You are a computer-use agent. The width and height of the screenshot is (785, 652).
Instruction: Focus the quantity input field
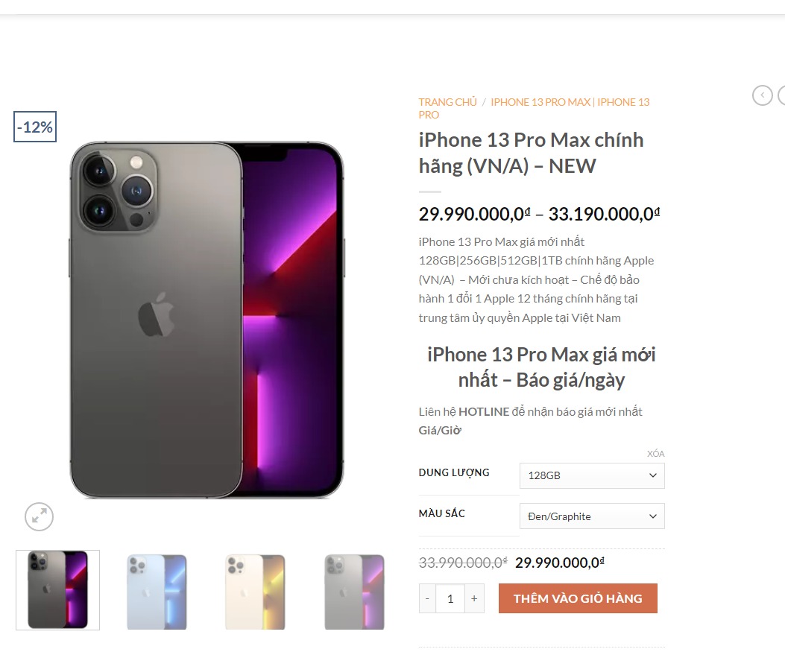pos(450,598)
